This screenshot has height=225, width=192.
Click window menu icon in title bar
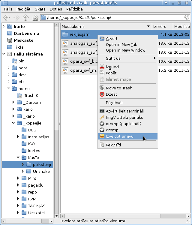click(5, 3)
